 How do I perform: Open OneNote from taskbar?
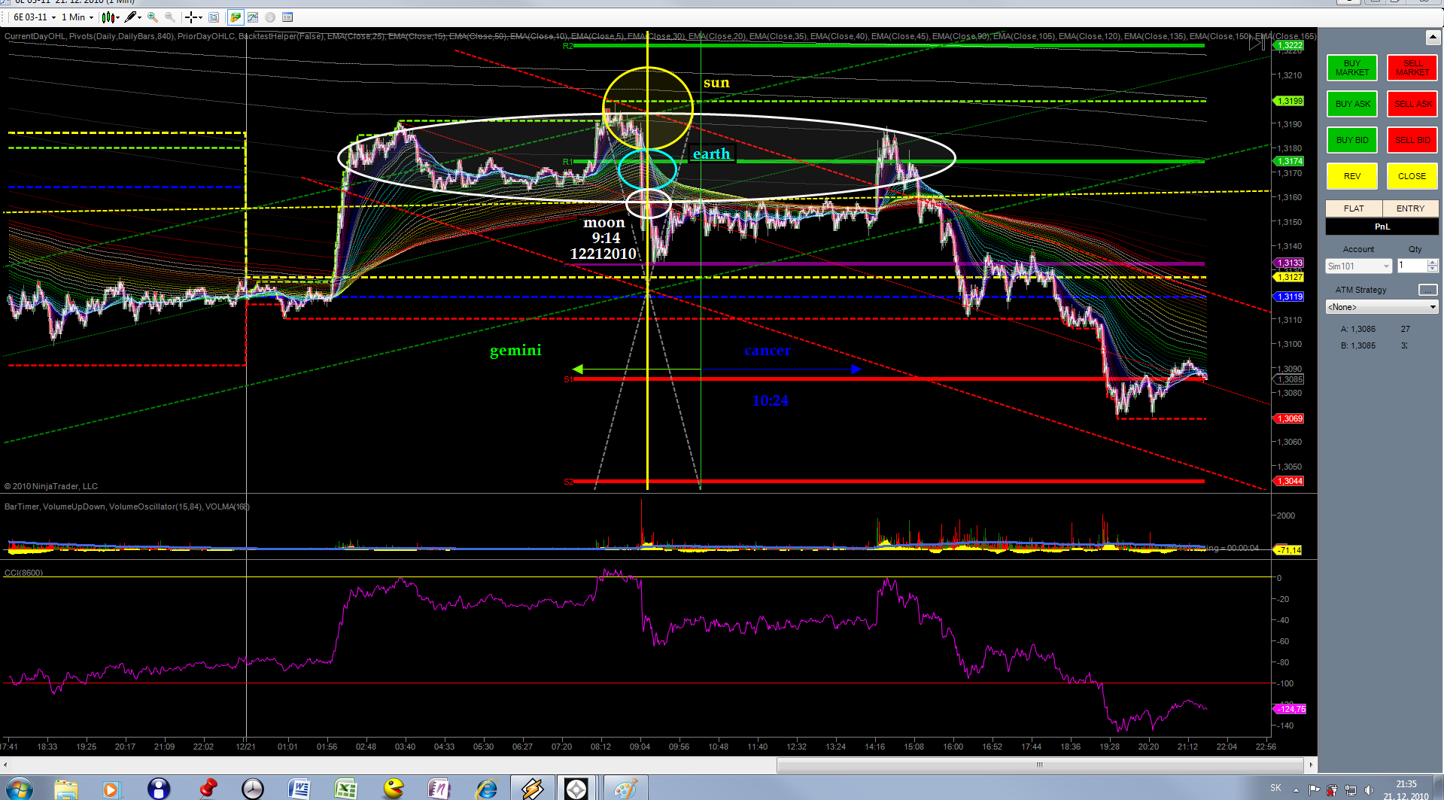click(439, 789)
